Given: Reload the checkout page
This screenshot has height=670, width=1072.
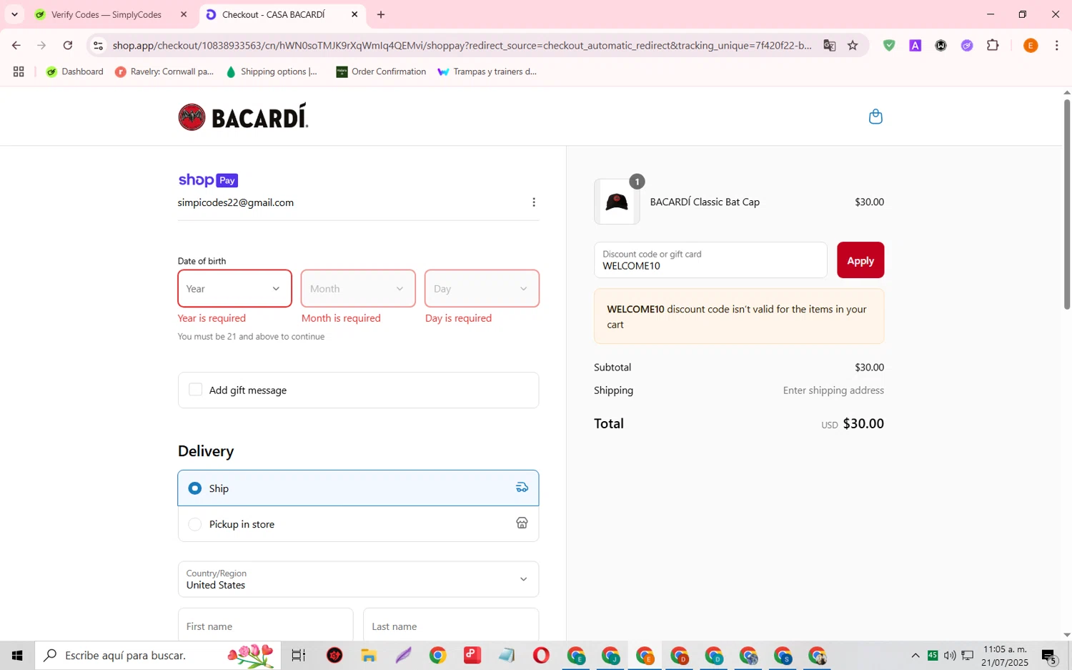Looking at the screenshot, I should (68, 45).
